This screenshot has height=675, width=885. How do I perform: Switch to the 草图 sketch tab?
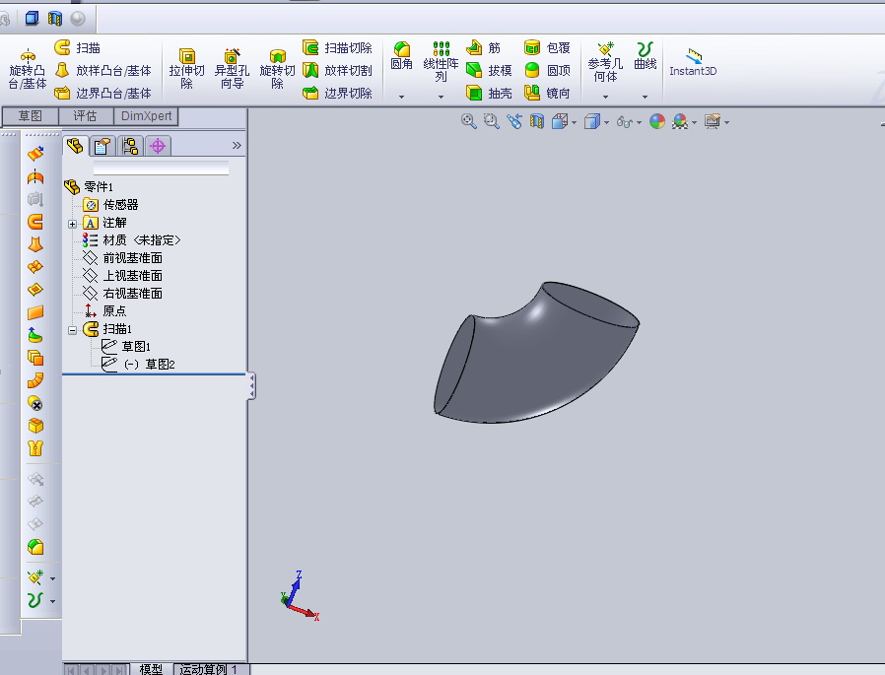(31, 116)
